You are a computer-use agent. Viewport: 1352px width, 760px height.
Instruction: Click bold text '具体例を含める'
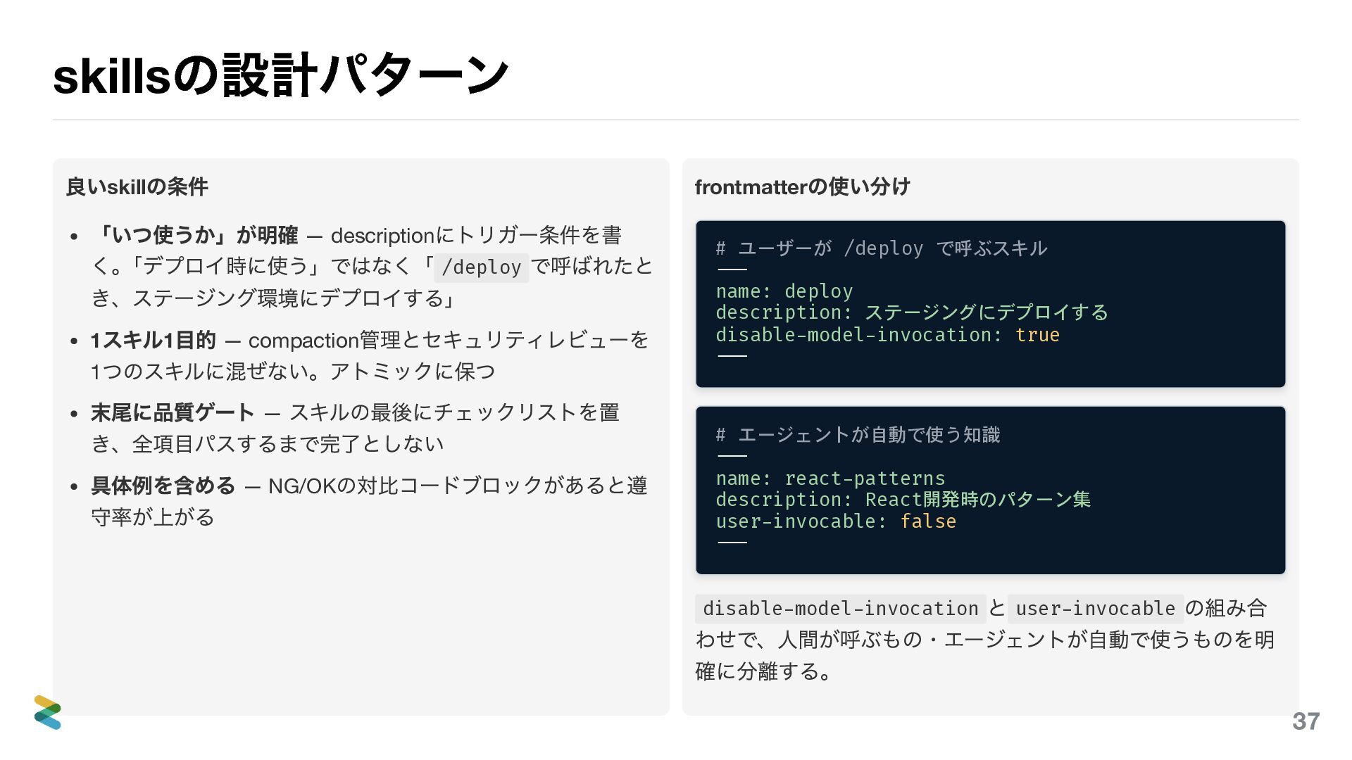click(163, 486)
